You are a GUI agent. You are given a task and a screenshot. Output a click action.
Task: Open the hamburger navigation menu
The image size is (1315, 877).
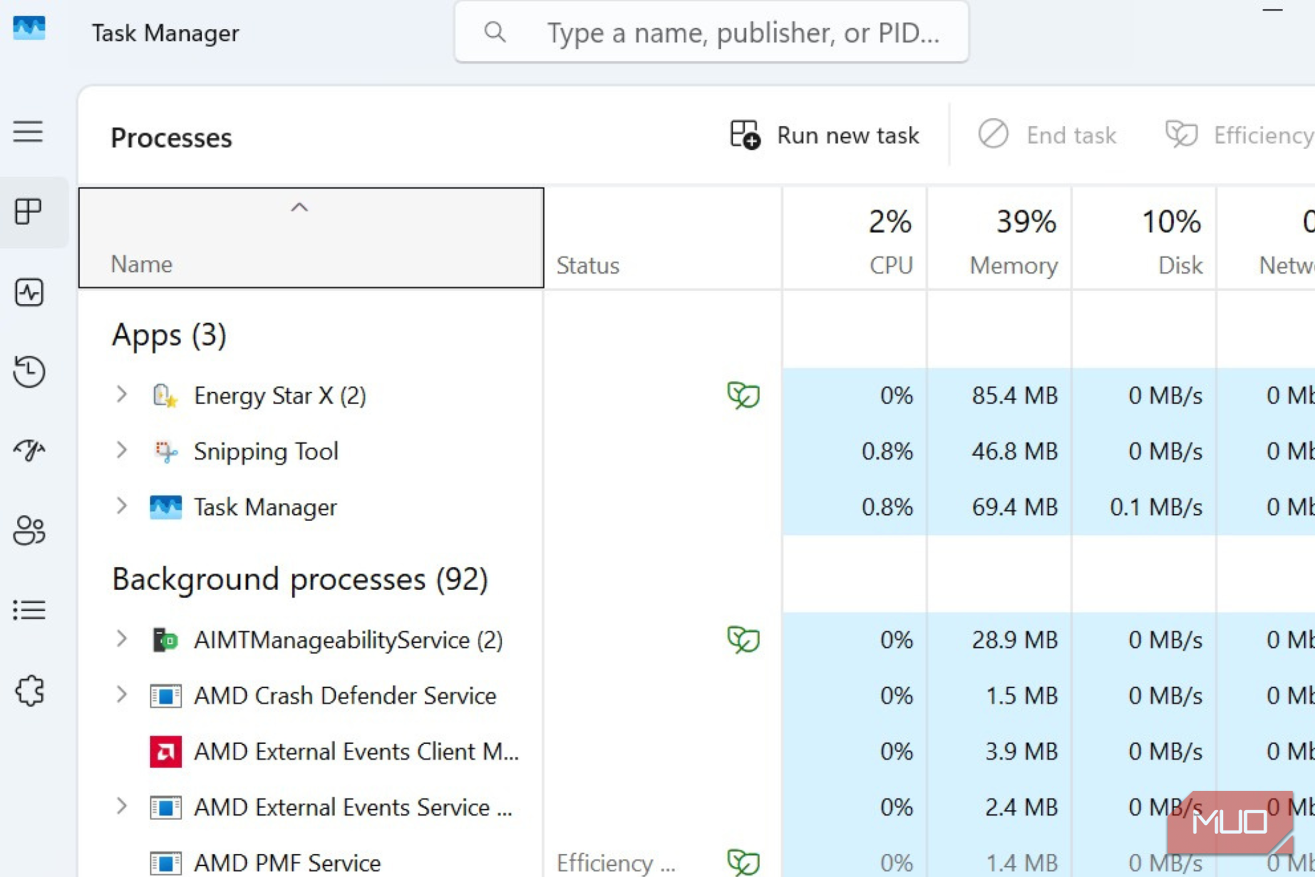click(x=28, y=132)
